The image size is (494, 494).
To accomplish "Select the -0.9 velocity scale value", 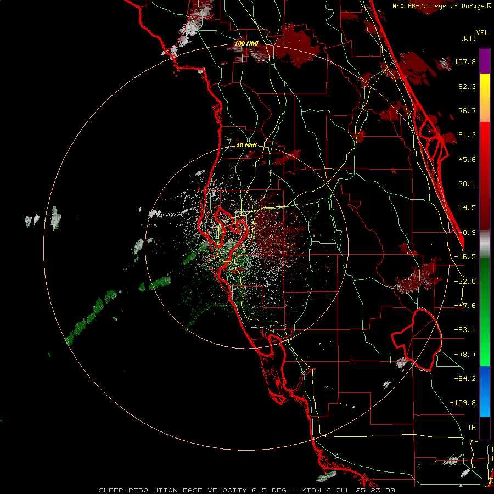I will coord(467,233).
